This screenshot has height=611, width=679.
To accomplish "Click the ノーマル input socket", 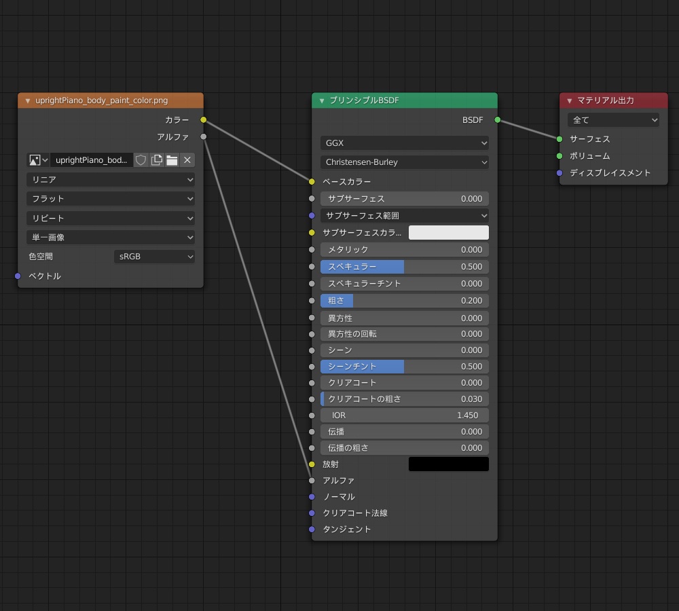I will (312, 497).
